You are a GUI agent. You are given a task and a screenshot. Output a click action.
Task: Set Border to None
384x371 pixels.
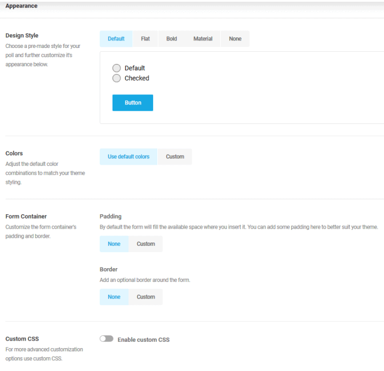pos(114,297)
